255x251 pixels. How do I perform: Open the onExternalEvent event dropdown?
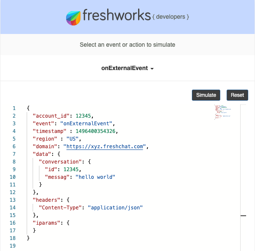(x=127, y=68)
